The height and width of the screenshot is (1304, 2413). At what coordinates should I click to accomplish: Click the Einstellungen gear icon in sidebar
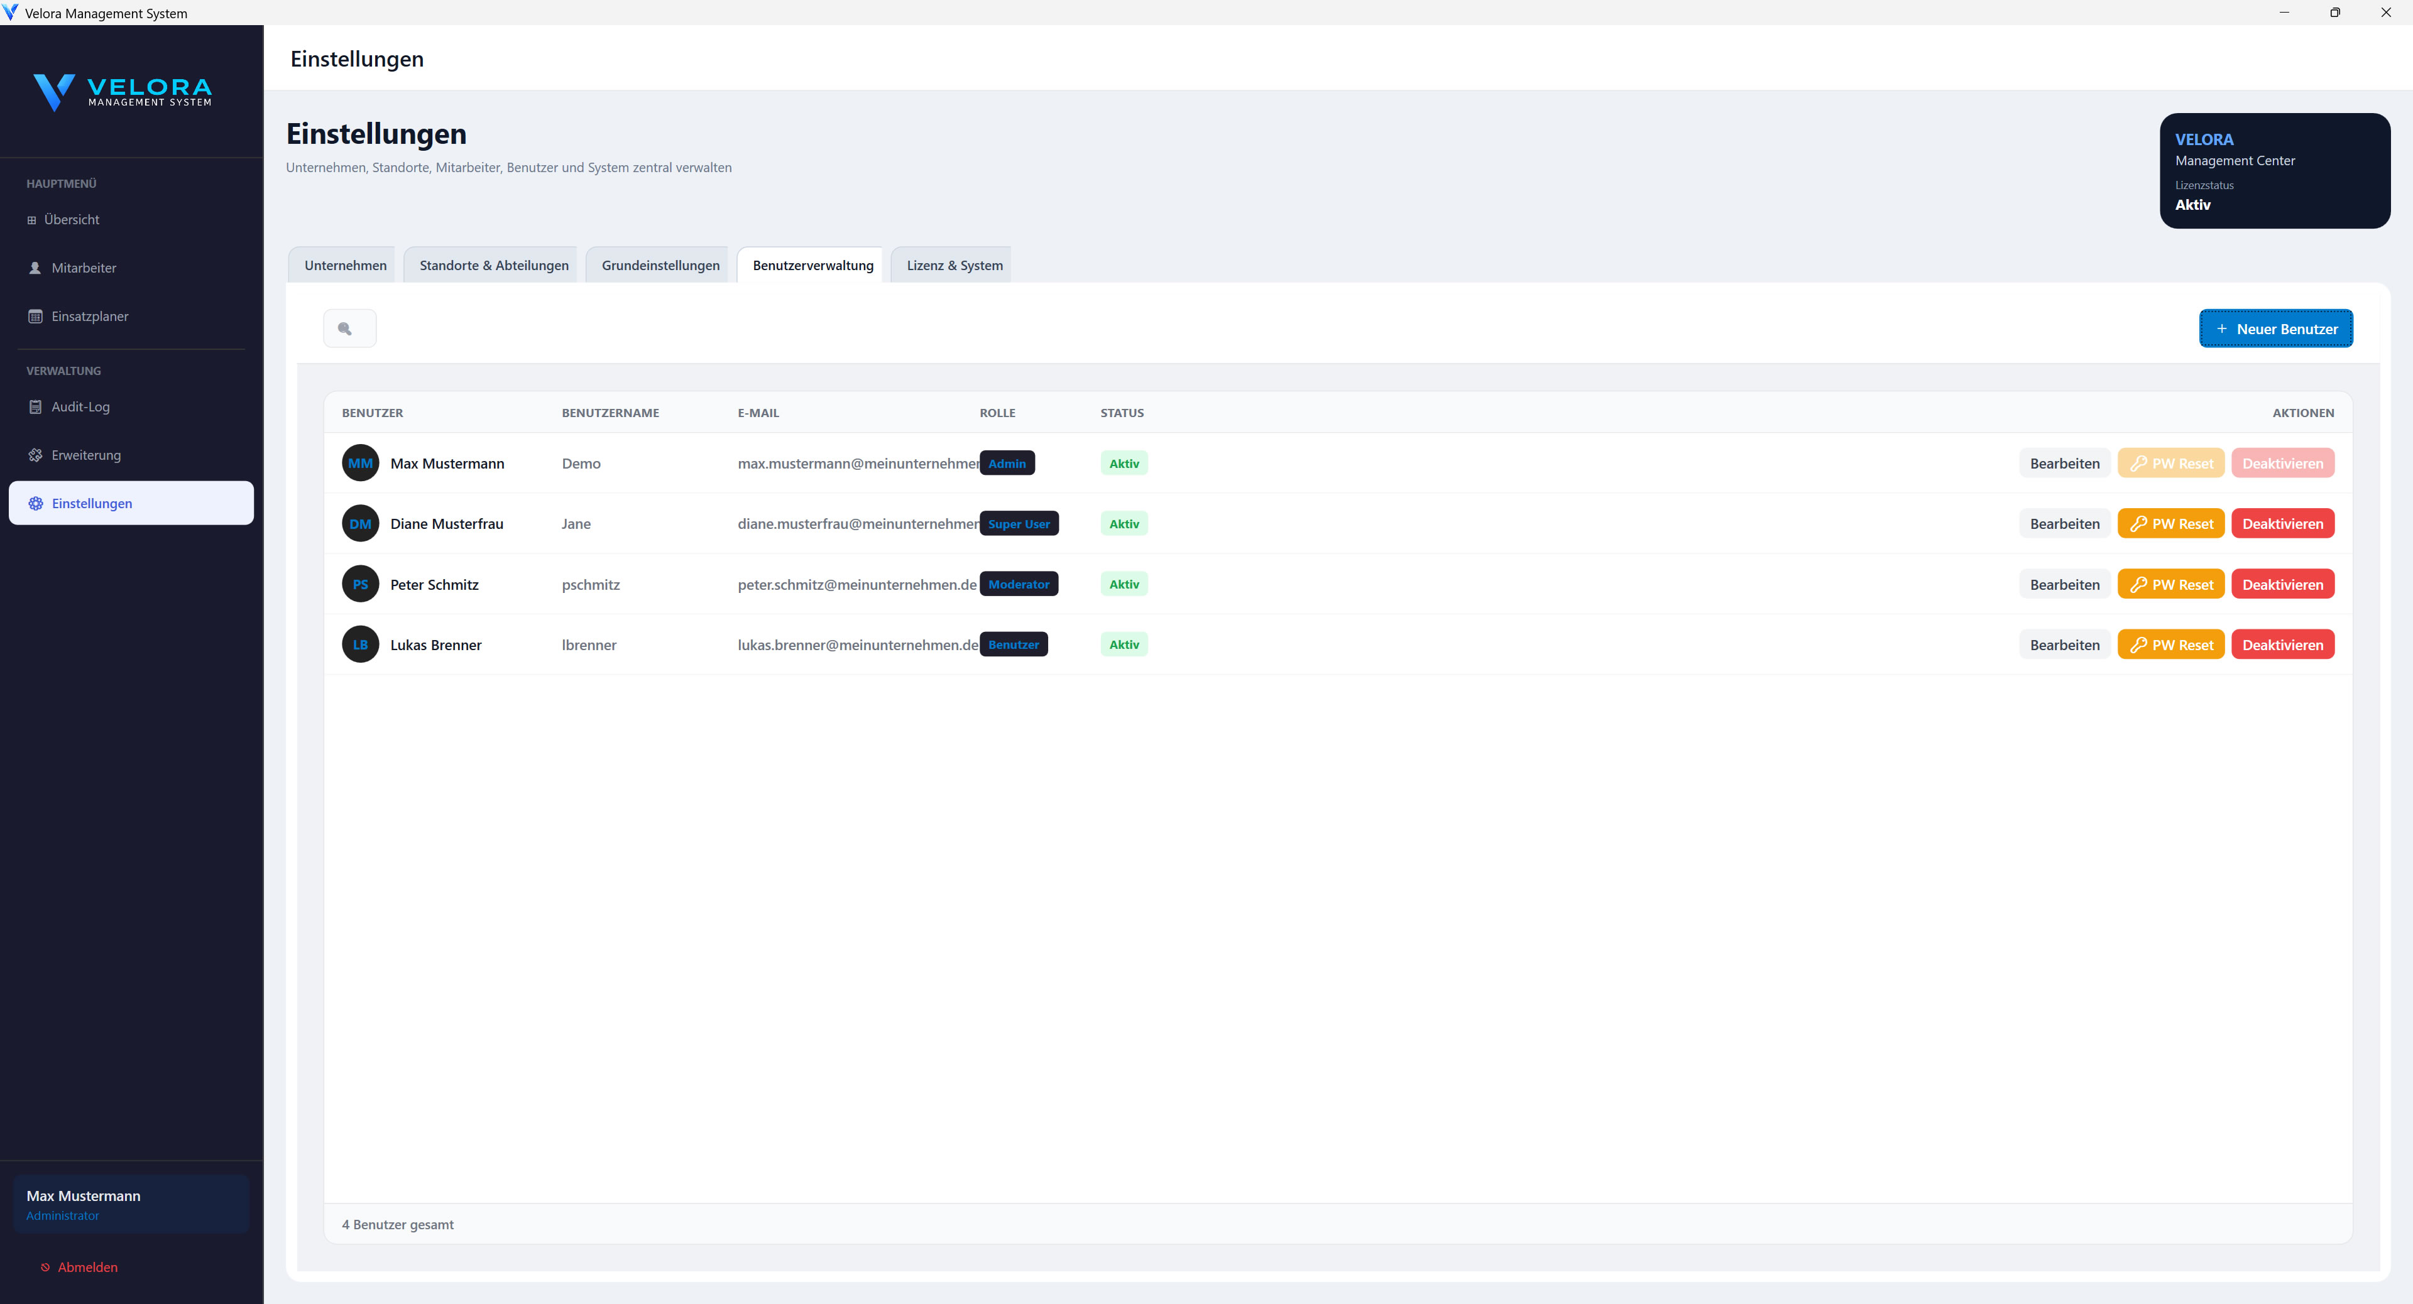pyautogui.click(x=36, y=504)
